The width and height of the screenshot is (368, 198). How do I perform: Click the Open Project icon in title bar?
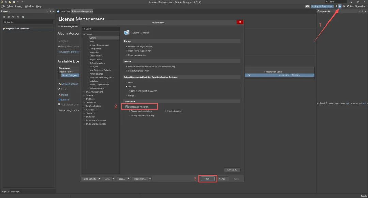pos(14,2)
